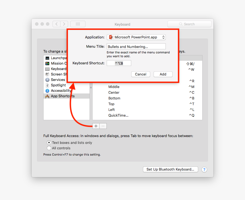Select the Launchpad icon in the sidebar
The height and width of the screenshot is (200, 245).
coord(47,58)
